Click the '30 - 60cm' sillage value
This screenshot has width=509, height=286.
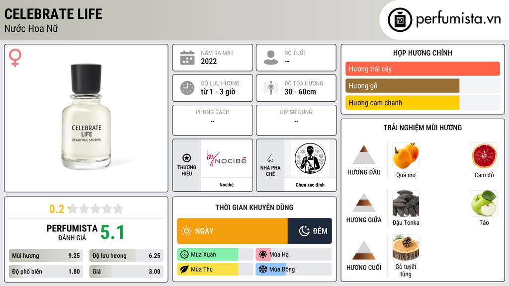pos(300,92)
